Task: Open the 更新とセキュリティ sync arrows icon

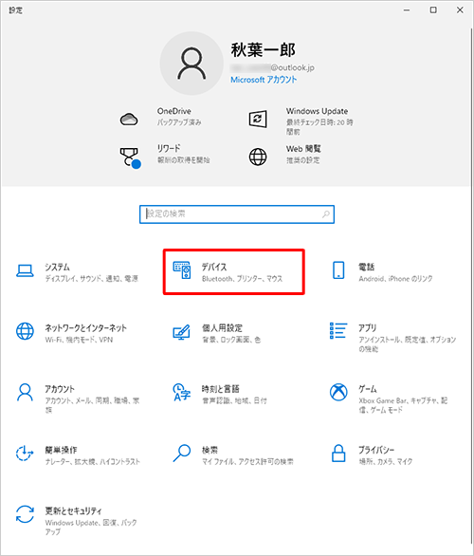Action: pyautogui.click(x=26, y=514)
